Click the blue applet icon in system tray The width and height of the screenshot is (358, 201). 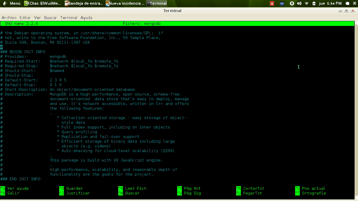coord(282,3)
